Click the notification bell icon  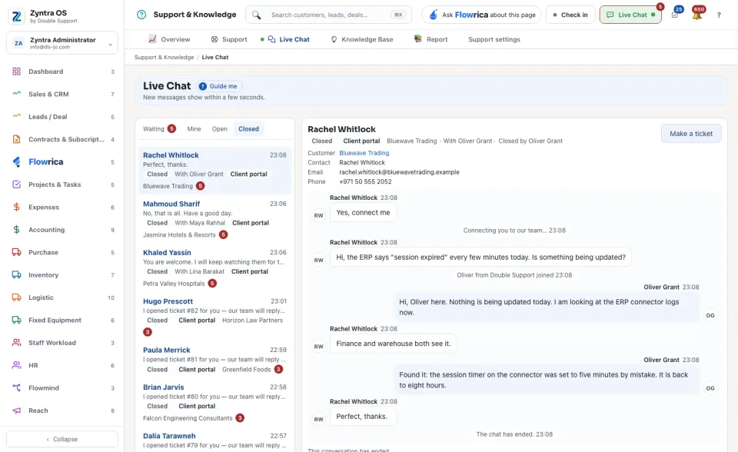(x=697, y=15)
